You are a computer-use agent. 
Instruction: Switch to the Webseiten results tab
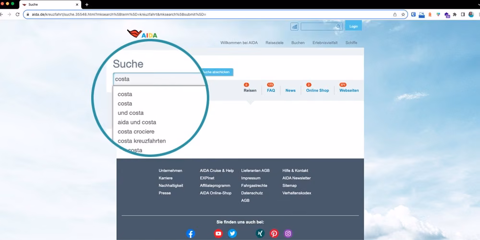point(349,90)
